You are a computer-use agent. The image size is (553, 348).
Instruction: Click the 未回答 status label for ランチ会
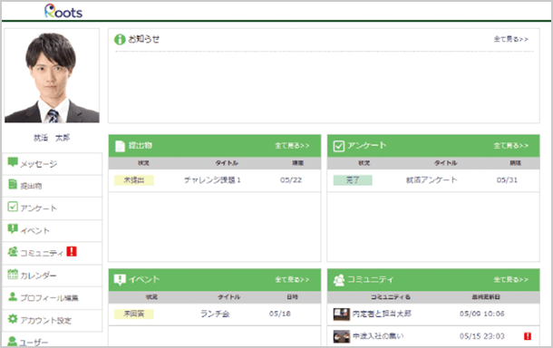(x=133, y=314)
